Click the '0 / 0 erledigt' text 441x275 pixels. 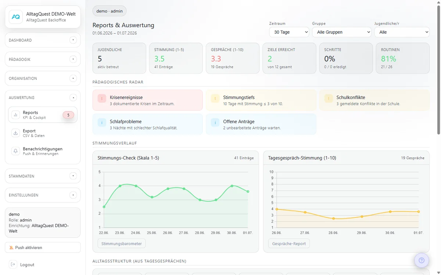[x=335, y=67]
